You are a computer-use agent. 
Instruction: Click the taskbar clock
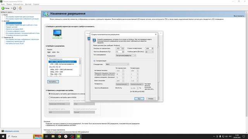click(x=237, y=136)
